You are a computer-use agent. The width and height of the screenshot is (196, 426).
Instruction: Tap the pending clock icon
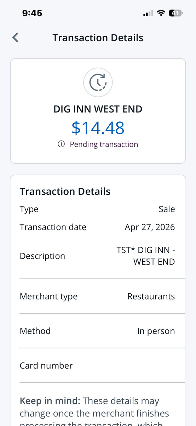pyautogui.click(x=98, y=82)
